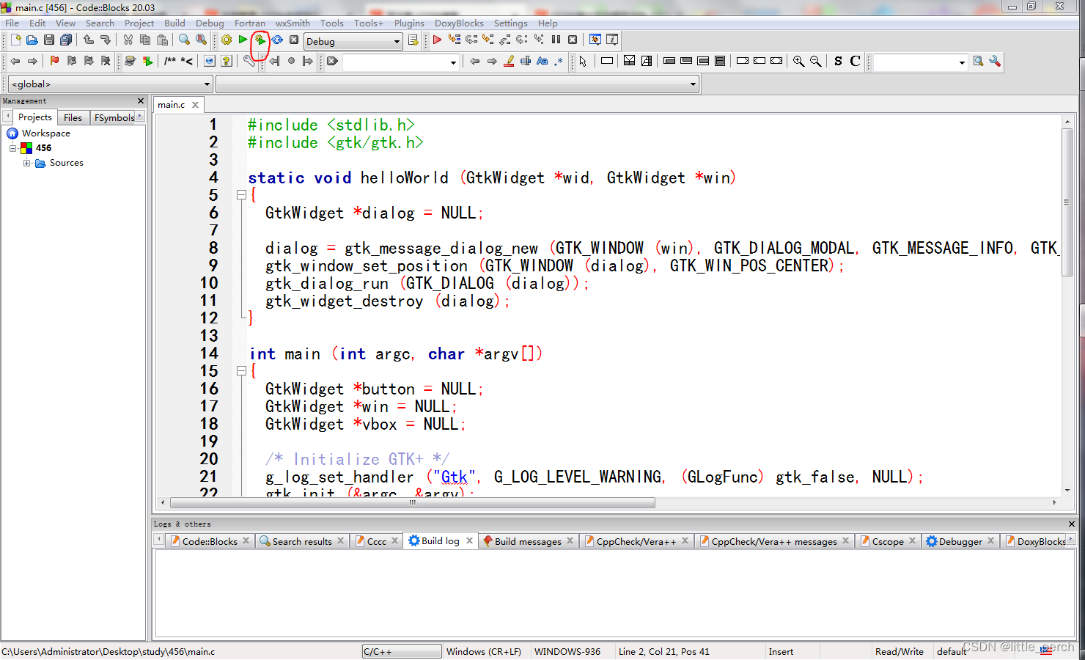
Task: Switch to the Files tab in Management
Action: (73, 117)
